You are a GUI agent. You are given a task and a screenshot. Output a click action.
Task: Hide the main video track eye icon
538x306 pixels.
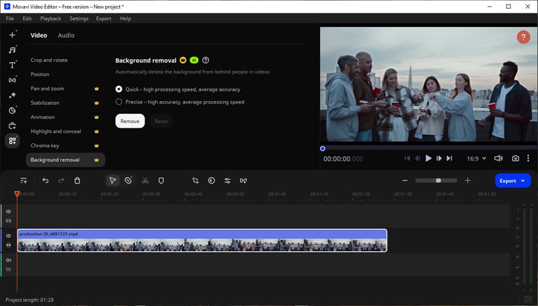(9, 235)
